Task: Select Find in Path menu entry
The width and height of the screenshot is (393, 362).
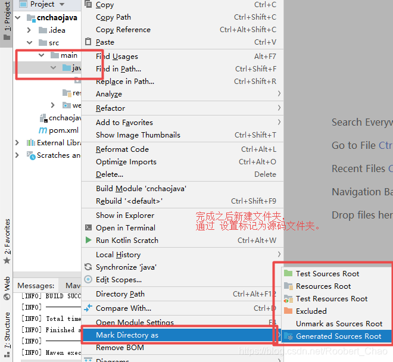Action: click(x=182, y=69)
